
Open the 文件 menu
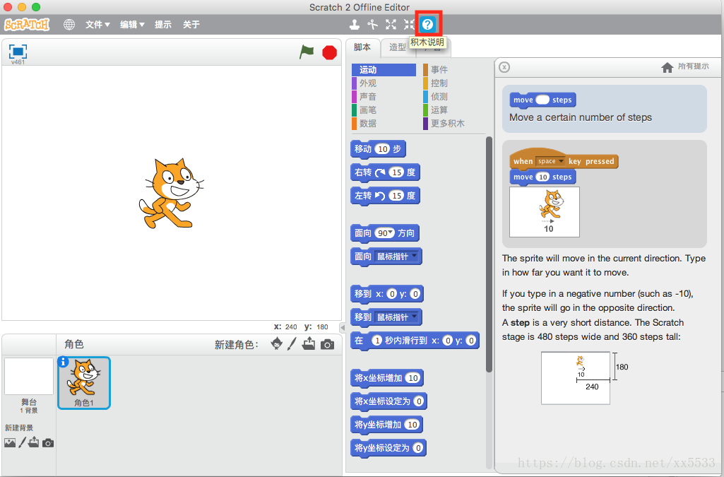tap(97, 25)
